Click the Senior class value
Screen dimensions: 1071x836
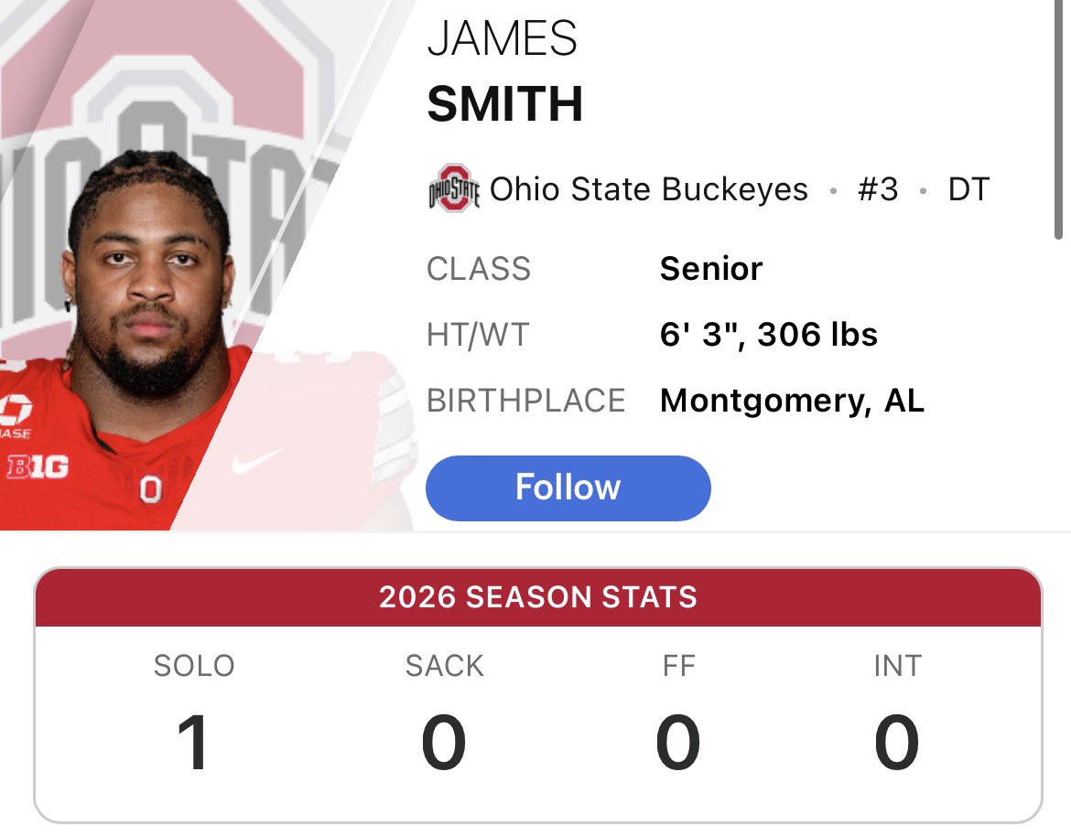click(x=711, y=268)
